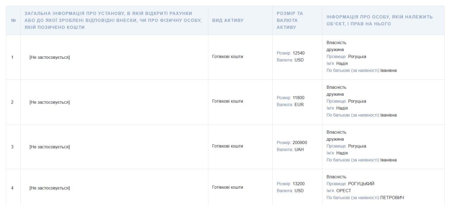451x205 pixels.
Task: Click 'Готівкові кошти' in the first row
Action: [x=228, y=56]
